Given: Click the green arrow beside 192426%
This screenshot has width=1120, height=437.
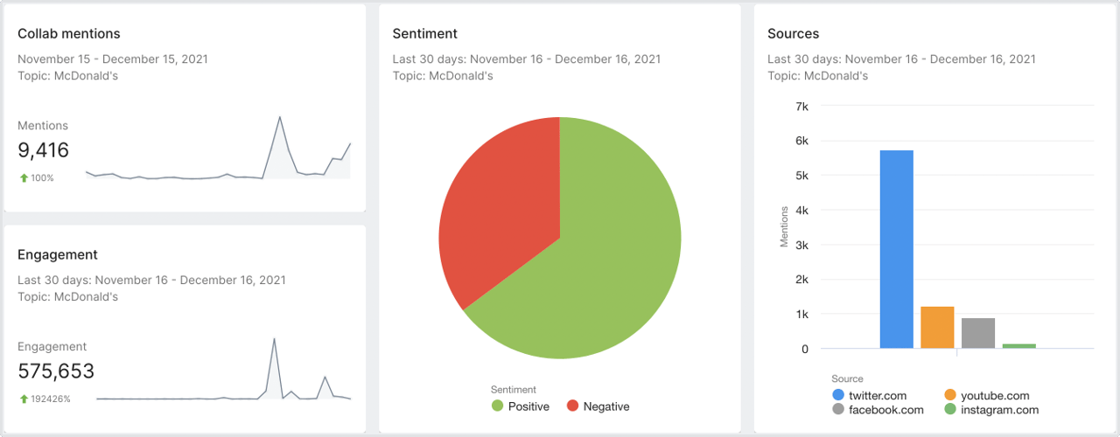Looking at the screenshot, I should [23, 399].
